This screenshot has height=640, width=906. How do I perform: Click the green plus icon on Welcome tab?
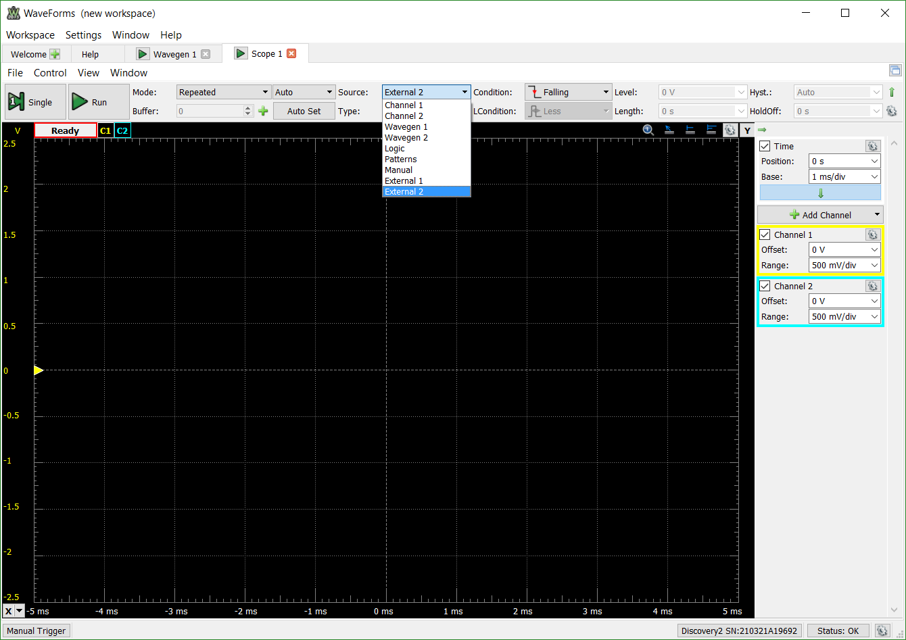tap(55, 54)
